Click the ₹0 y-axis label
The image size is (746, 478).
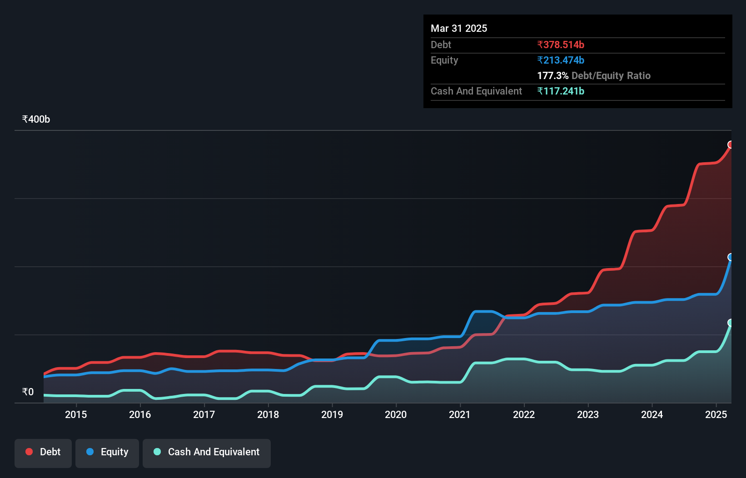point(28,392)
